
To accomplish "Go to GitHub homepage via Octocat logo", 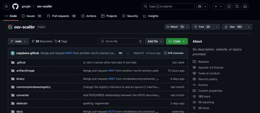I will click(x=15, y=6).
